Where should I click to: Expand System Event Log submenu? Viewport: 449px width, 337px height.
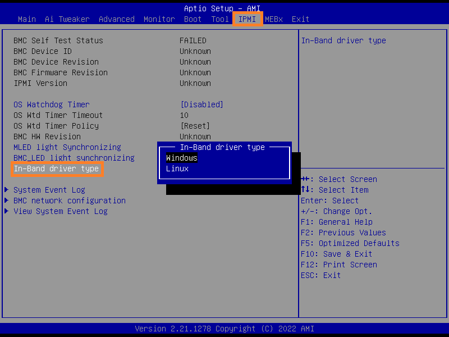pyautogui.click(x=49, y=190)
